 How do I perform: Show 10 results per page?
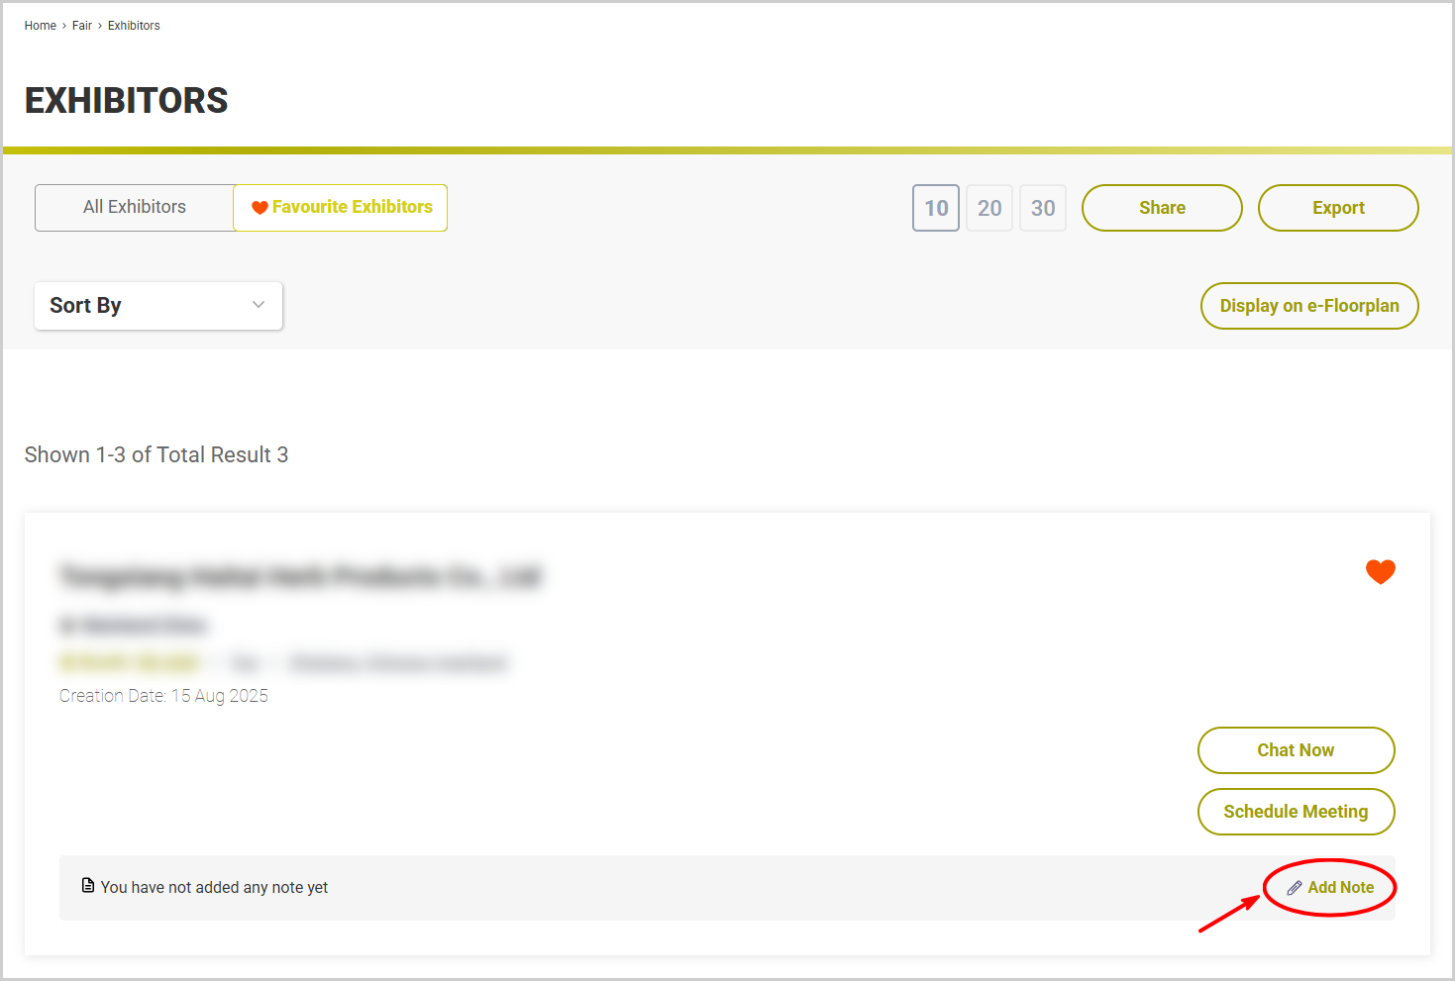click(x=936, y=208)
